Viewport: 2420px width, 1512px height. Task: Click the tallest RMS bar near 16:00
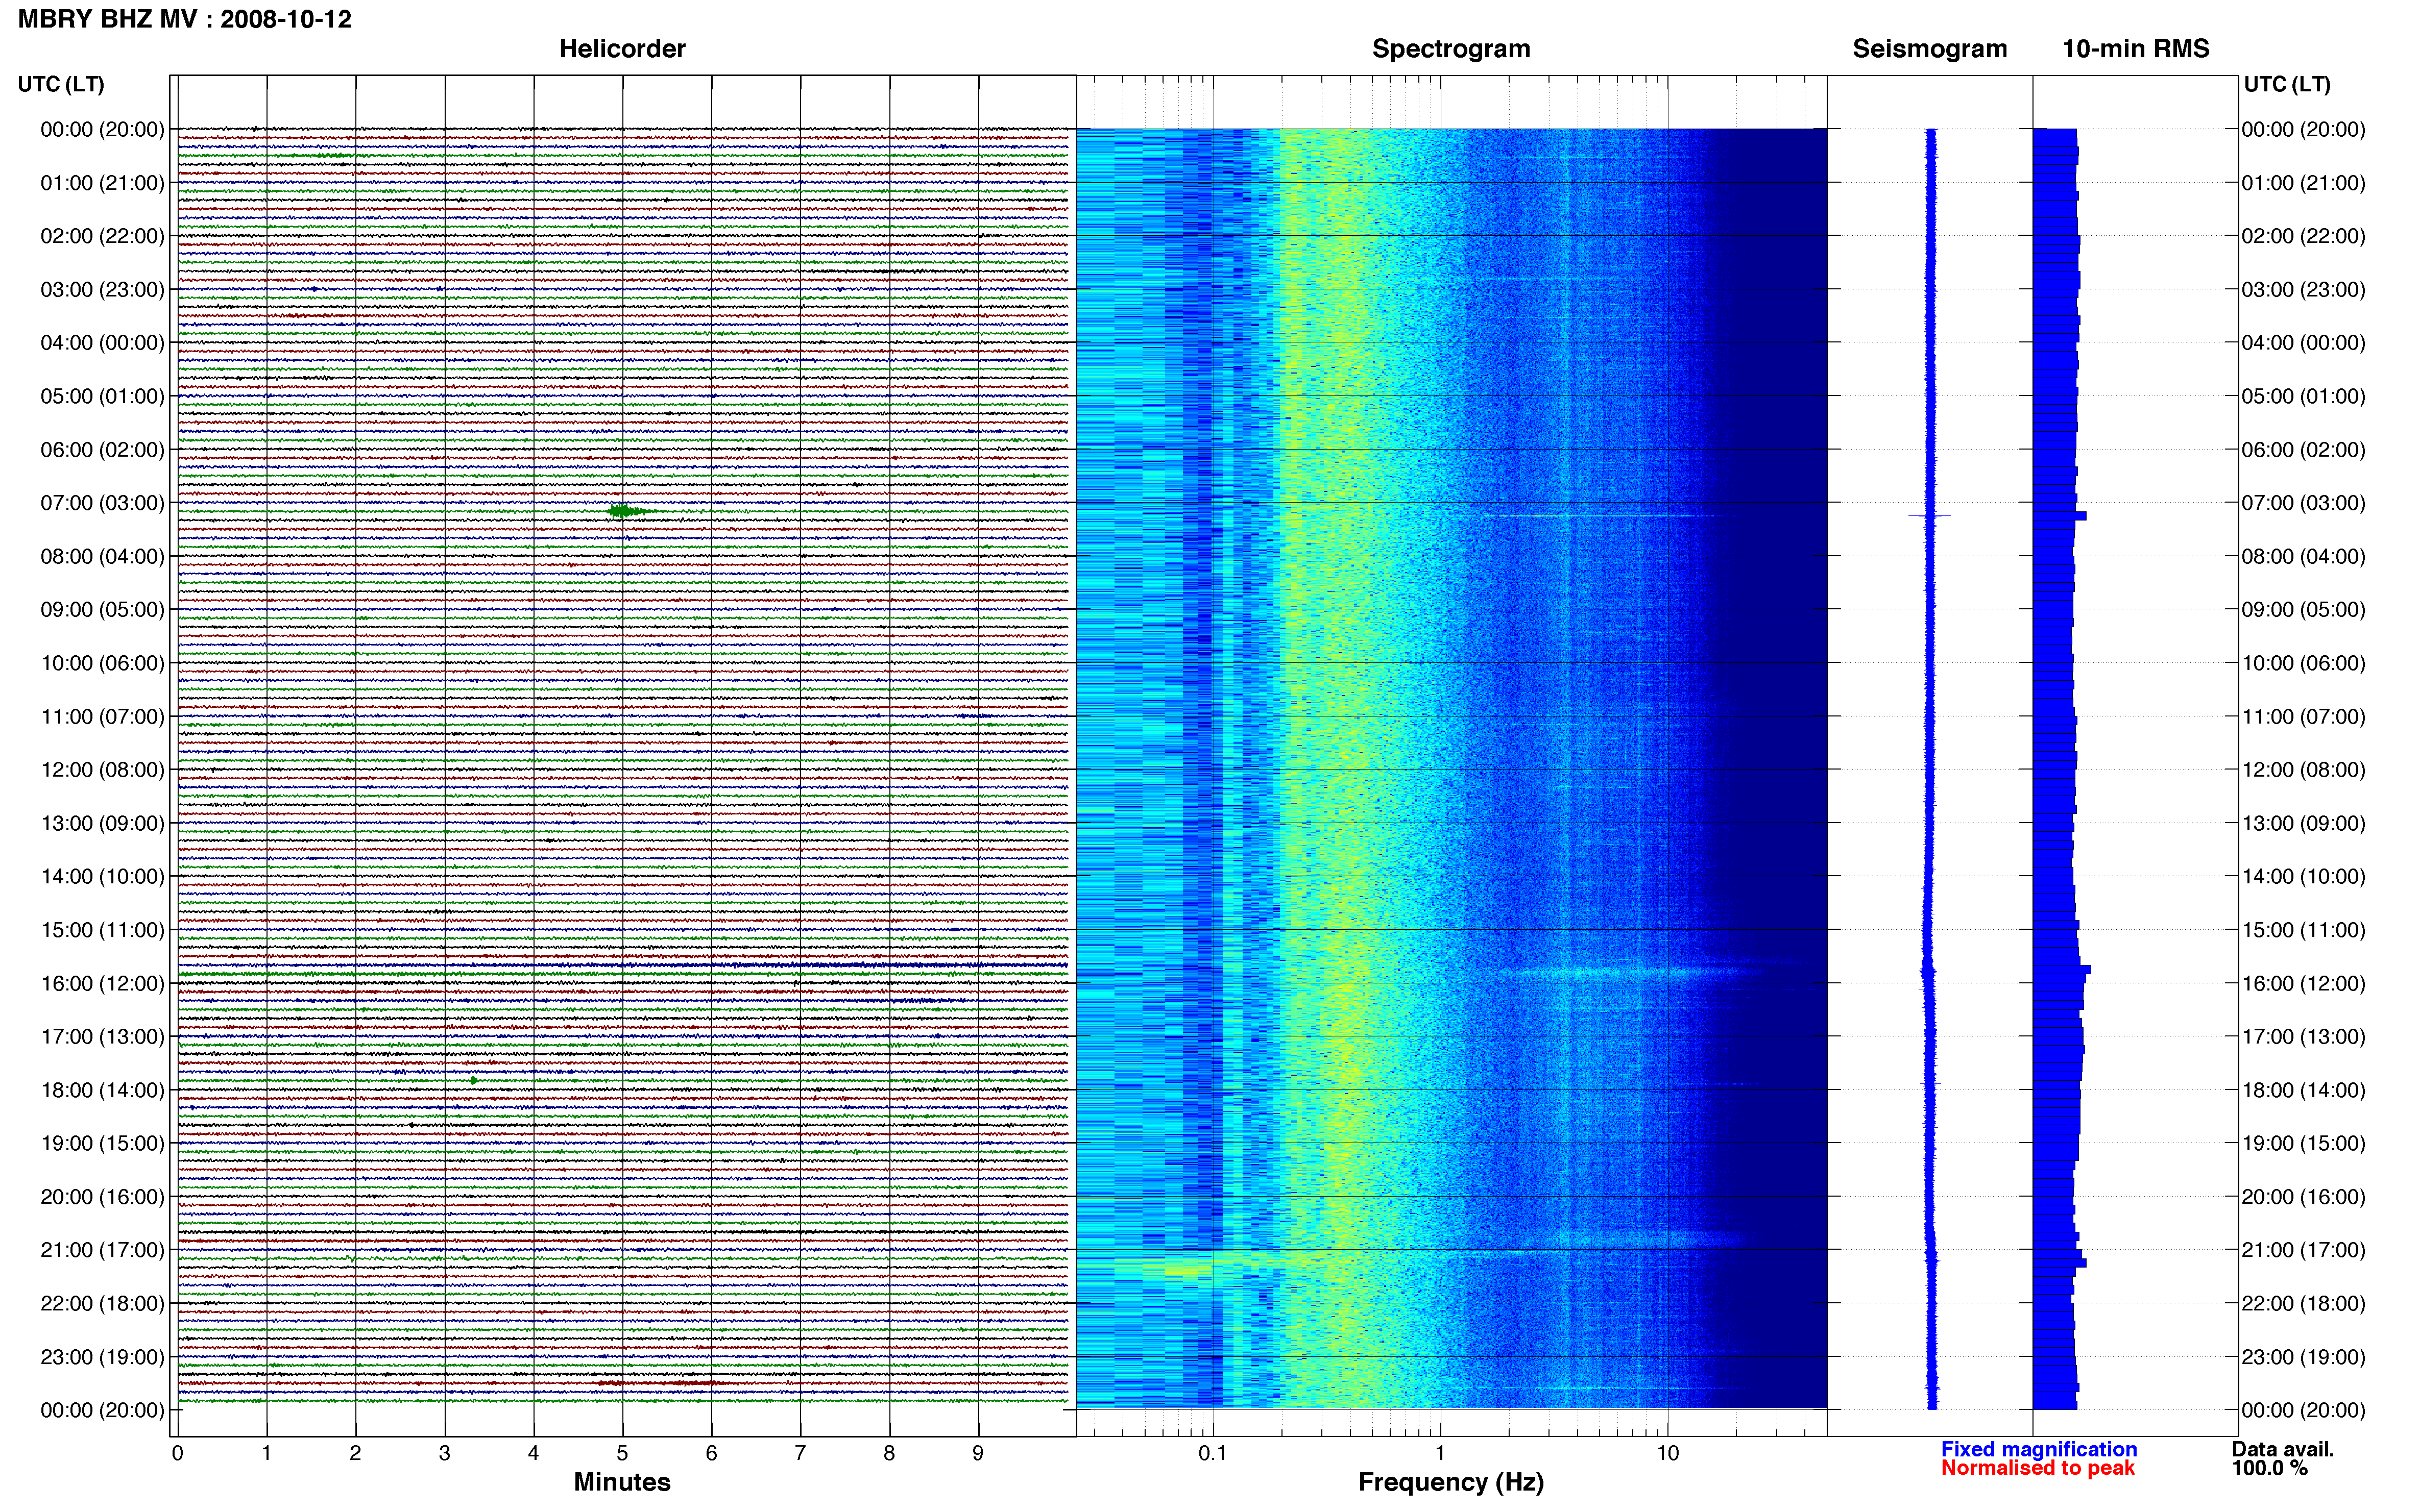point(2062,970)
